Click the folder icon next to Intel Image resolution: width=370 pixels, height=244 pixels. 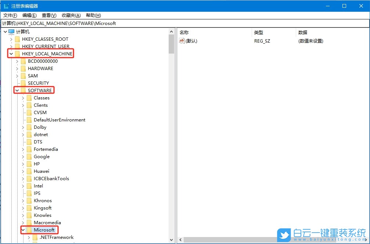29,186
